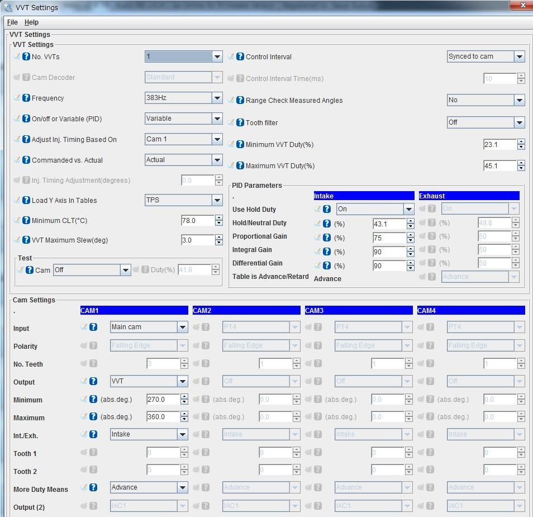Increase Minimum VVT Duty with up arrow

point(521,142)
